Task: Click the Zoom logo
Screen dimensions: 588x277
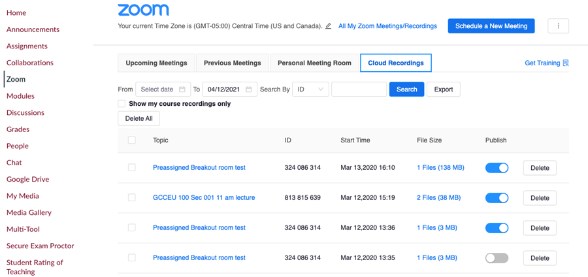Action: [143, 10]
